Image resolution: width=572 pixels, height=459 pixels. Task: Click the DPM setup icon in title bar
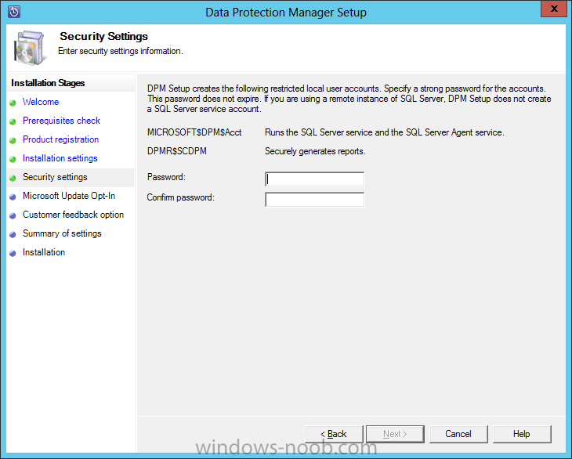coord(13,12)
